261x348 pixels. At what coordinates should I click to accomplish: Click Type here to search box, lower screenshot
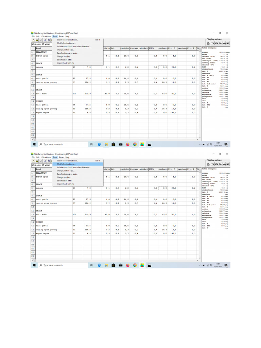tap(63, 265)
